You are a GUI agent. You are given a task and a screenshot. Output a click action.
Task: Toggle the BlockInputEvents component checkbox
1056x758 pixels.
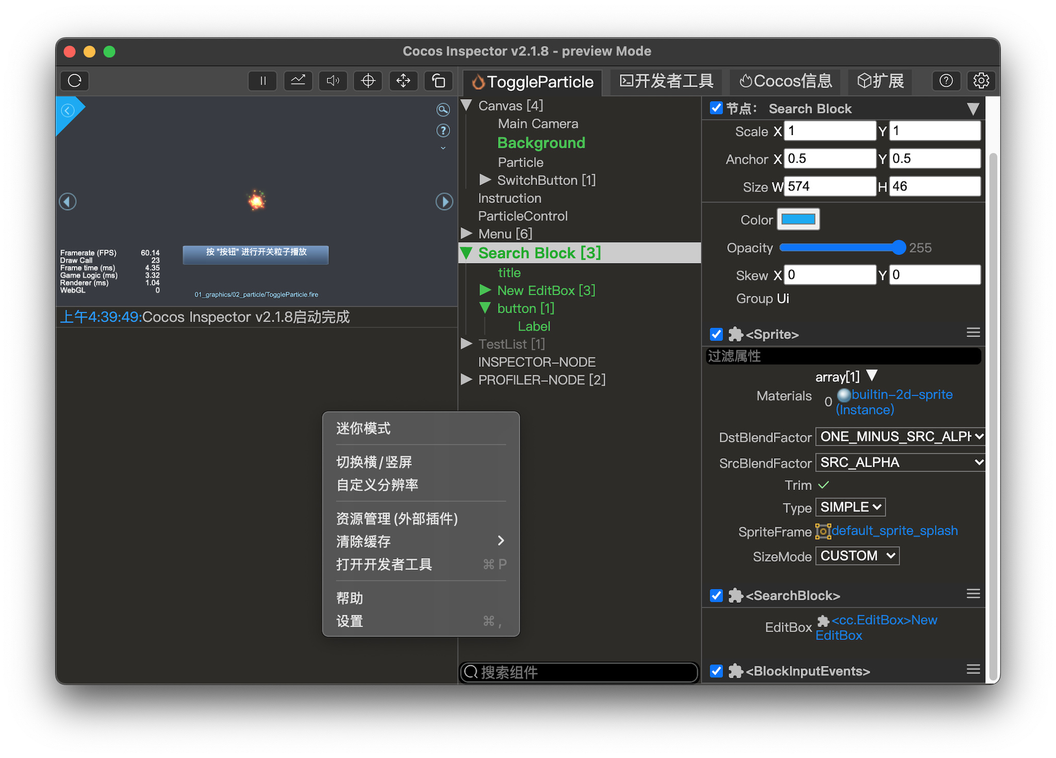coord(716,671)
